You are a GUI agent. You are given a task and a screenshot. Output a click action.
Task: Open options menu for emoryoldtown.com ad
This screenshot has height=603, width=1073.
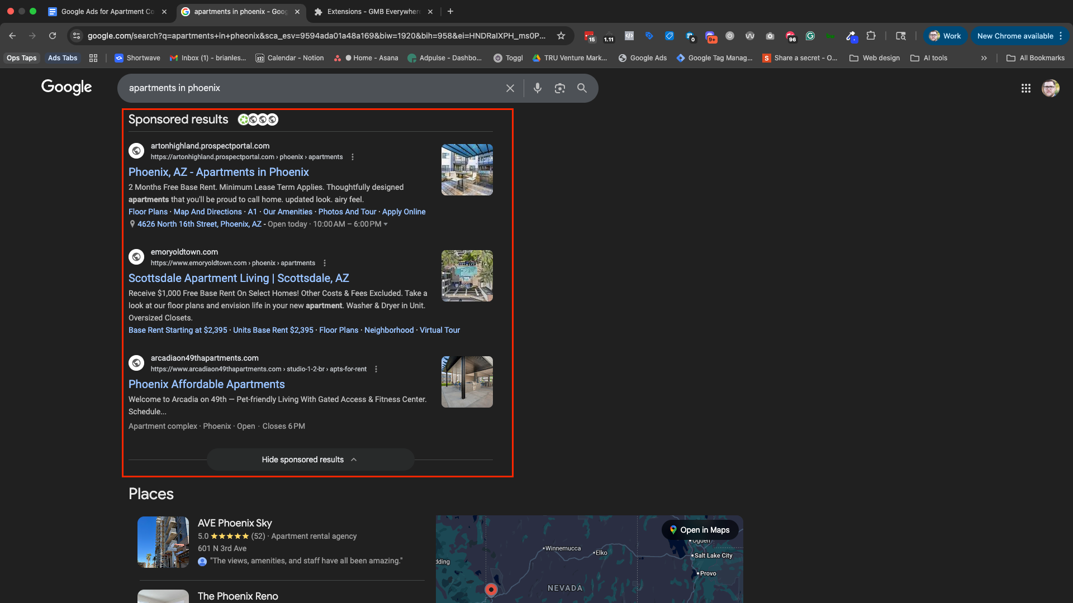click(325, 263)
